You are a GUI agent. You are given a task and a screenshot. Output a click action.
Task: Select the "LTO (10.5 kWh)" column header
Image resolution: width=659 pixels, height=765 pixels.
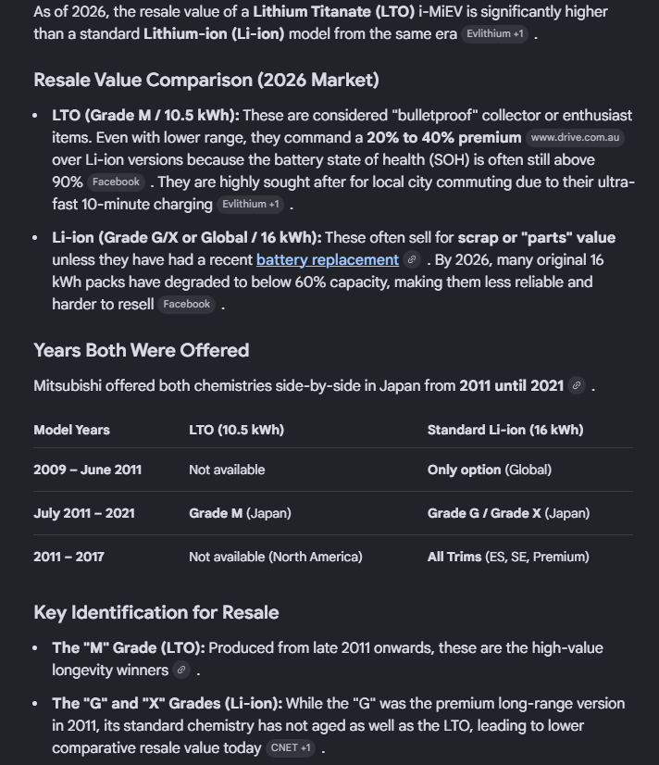tap(236, 430)
